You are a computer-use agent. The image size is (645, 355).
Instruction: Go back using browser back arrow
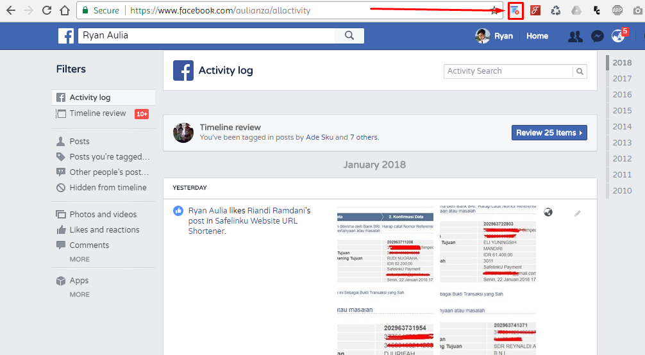[11, 11]
